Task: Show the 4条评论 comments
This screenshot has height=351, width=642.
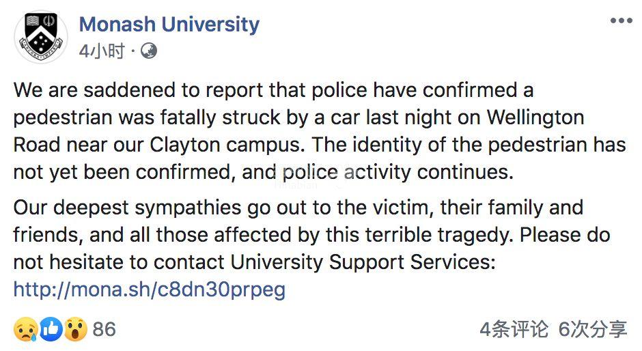Action: 514,331
